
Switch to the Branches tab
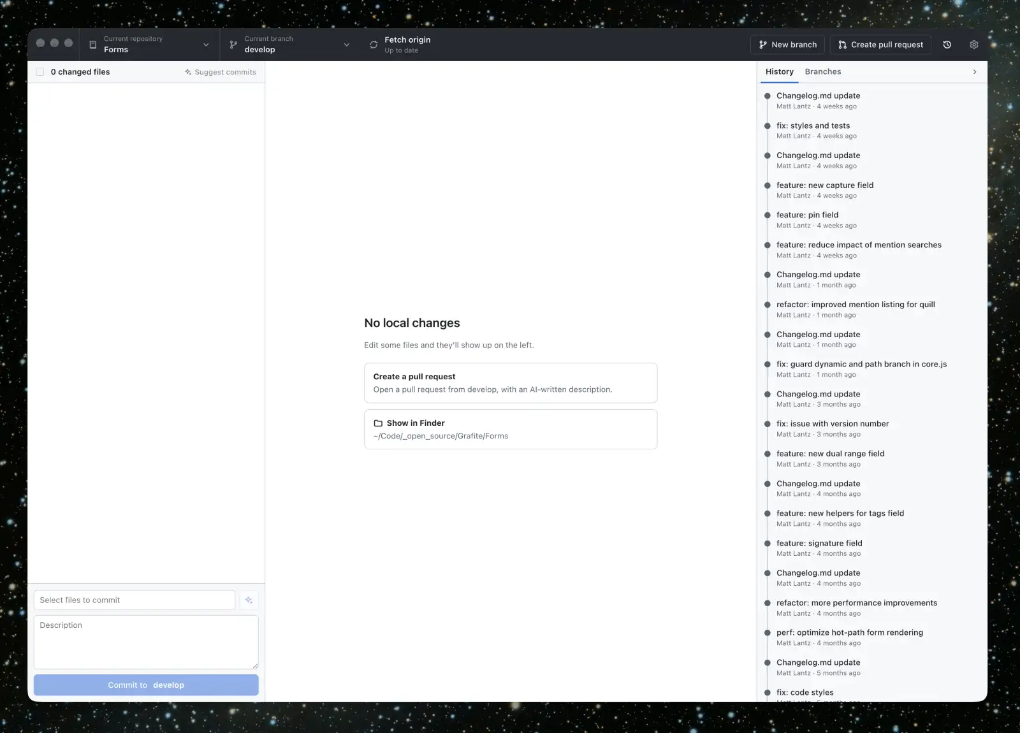(823, 71)
